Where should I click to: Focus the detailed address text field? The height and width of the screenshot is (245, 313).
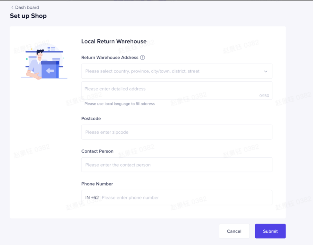(177, 91)
